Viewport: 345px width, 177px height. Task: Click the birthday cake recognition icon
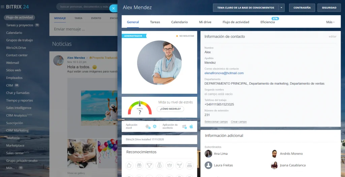click(x=190, y=165)
